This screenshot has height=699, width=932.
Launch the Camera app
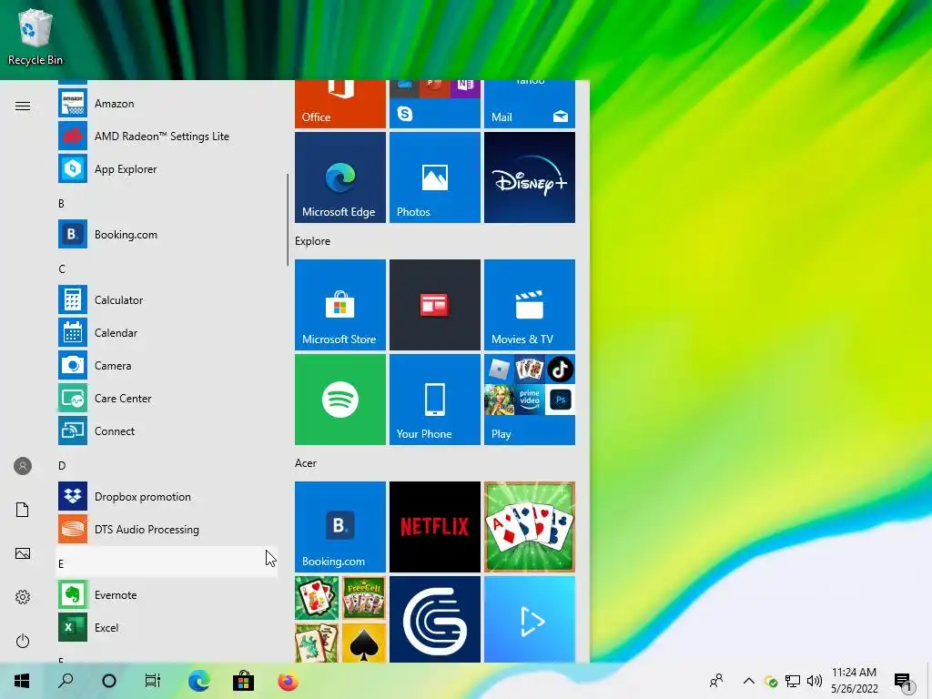tap(167, 366)
